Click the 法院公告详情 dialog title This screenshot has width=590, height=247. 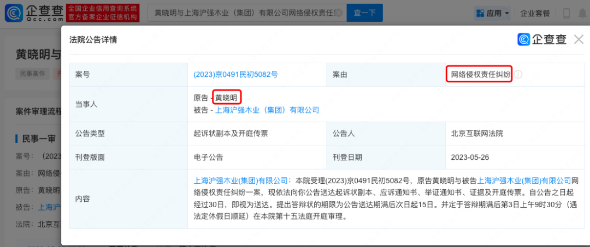(93, 39)
